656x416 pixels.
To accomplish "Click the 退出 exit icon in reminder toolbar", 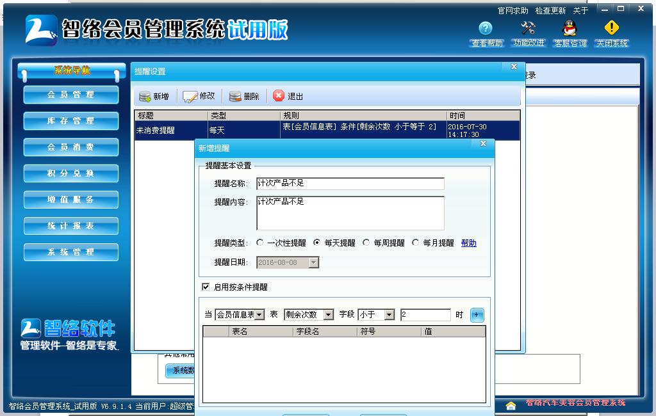I will click(284, 95).
